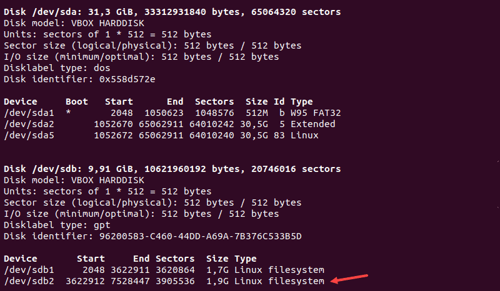Click the 'Boot' column header
The image size is (500, 291).
pyautogui.click(x=76, y=102)
